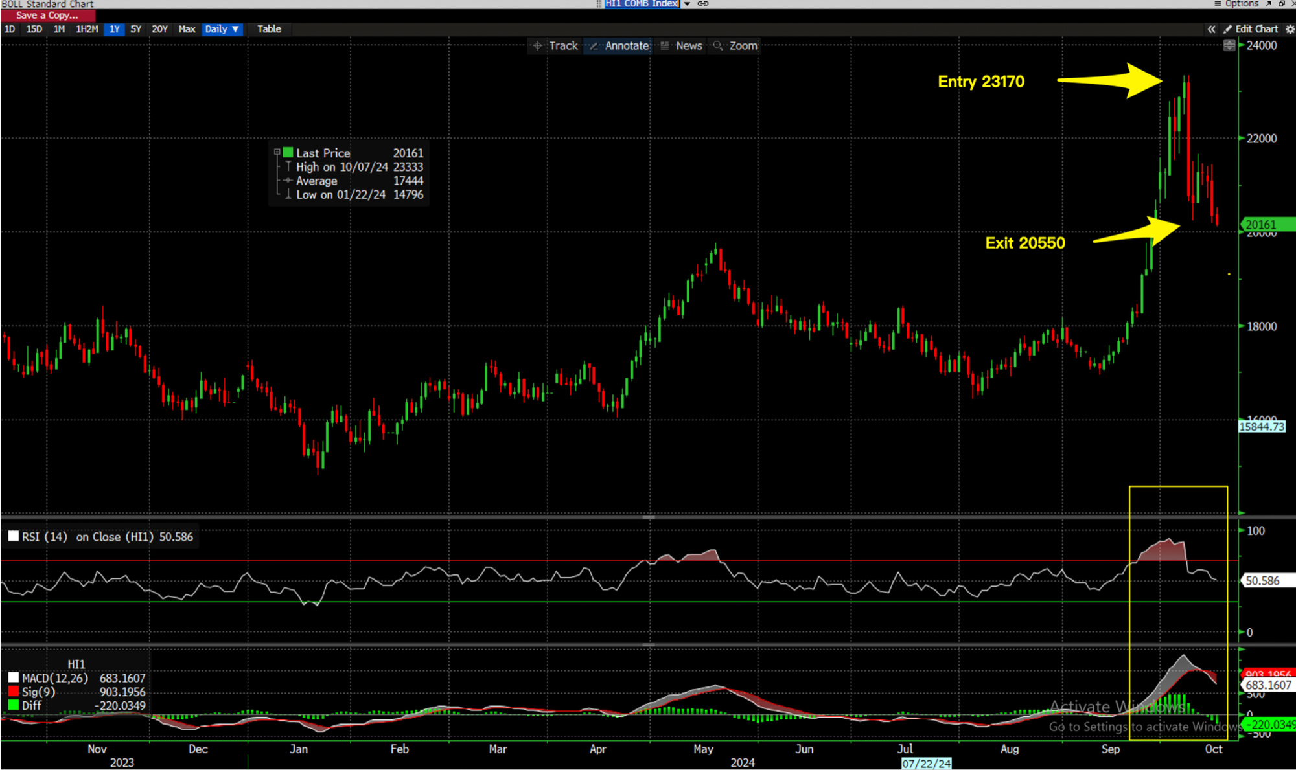1296x770 pixels.
Task: Open the Daily periodicity dropdown
Action: click(x=222, y=29)
